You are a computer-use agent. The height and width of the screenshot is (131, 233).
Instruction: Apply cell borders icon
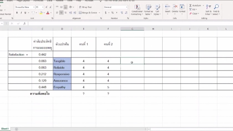[x=33, y=13]
